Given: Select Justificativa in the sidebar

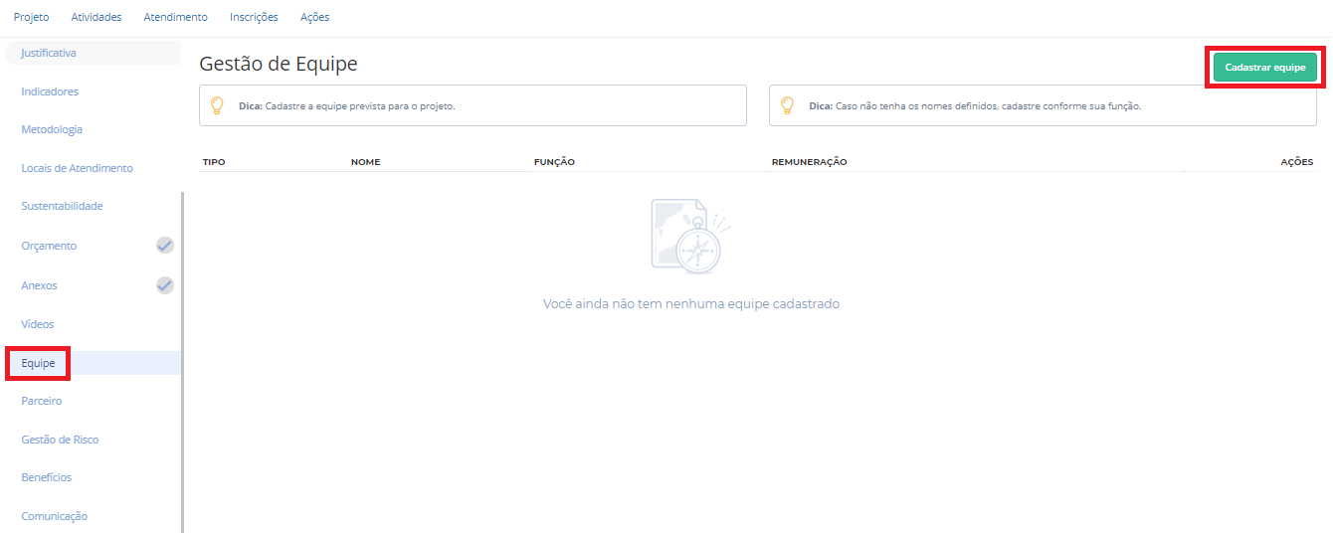Looking at the screenshot, I should (49, 53).
